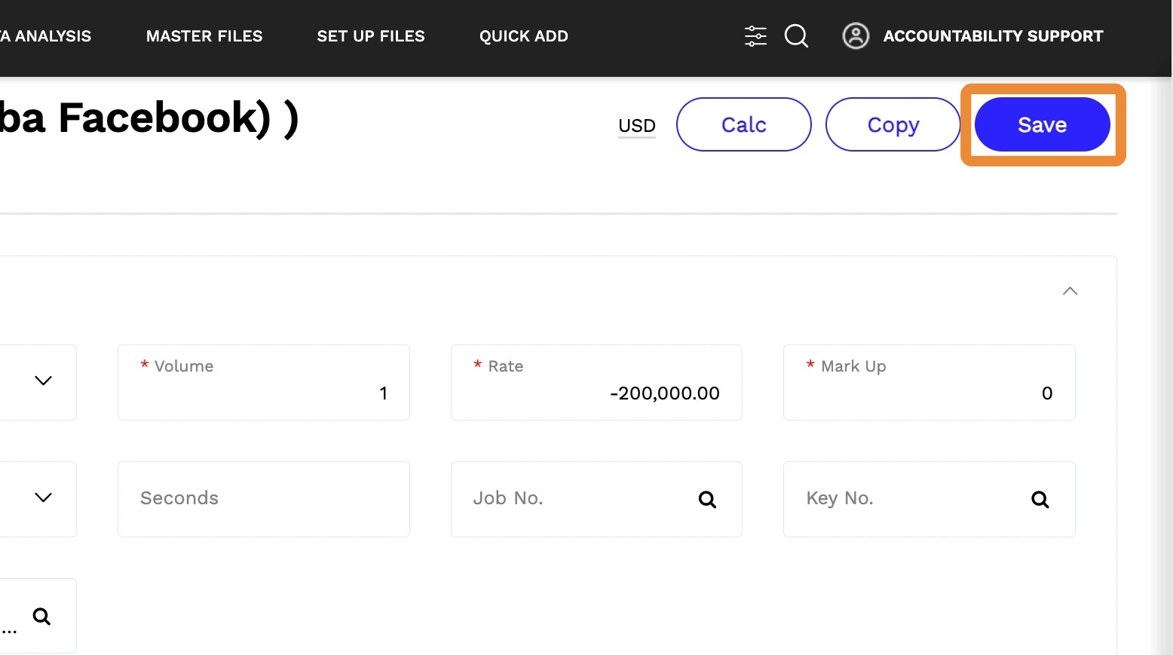Click the Key No. lookup magnifier
Screen dimensions: 1173x655
click(1040, 500)
